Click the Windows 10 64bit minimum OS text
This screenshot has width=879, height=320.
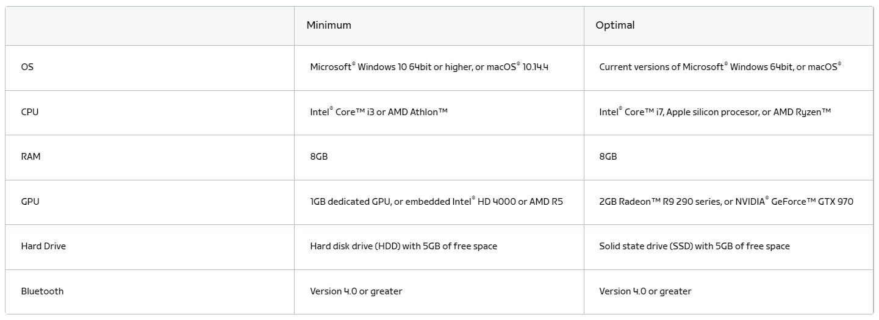coord(429,67)
